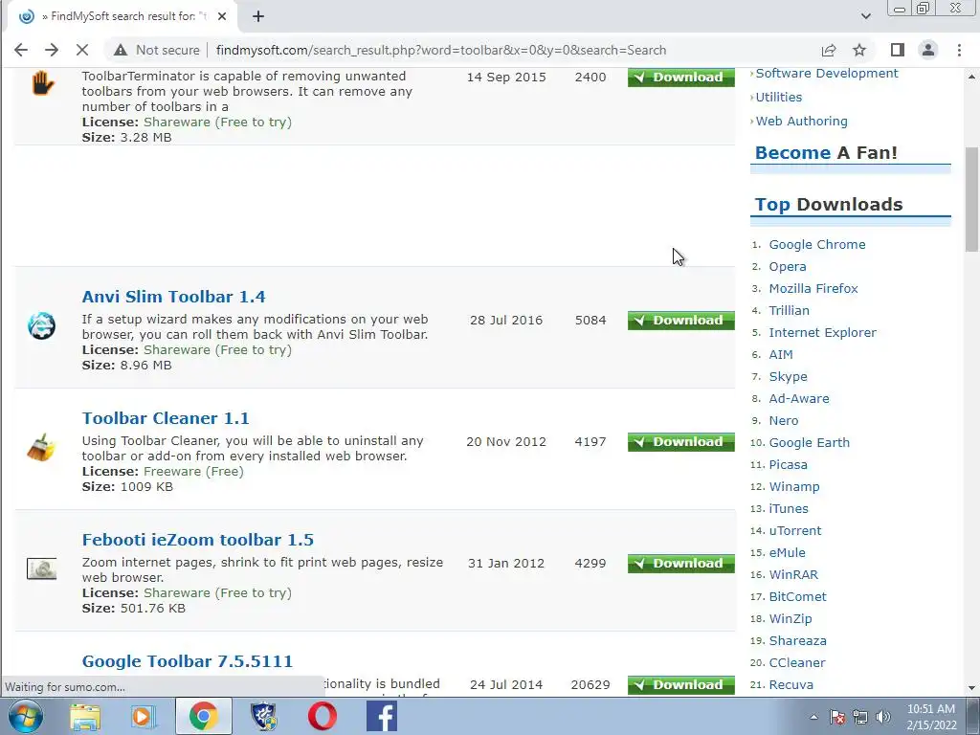Open a new browser tab
Viewport: 980px width, 735px height.
pos(258,17)
